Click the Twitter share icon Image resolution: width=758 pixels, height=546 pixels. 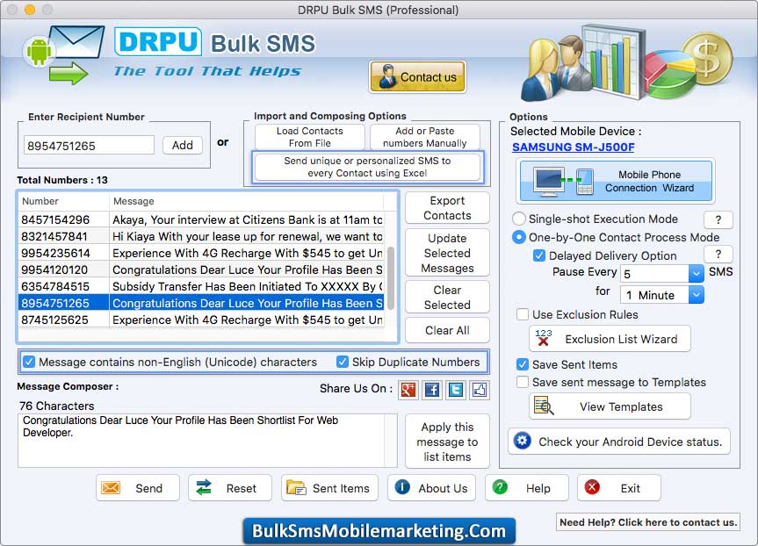point(456,390)
